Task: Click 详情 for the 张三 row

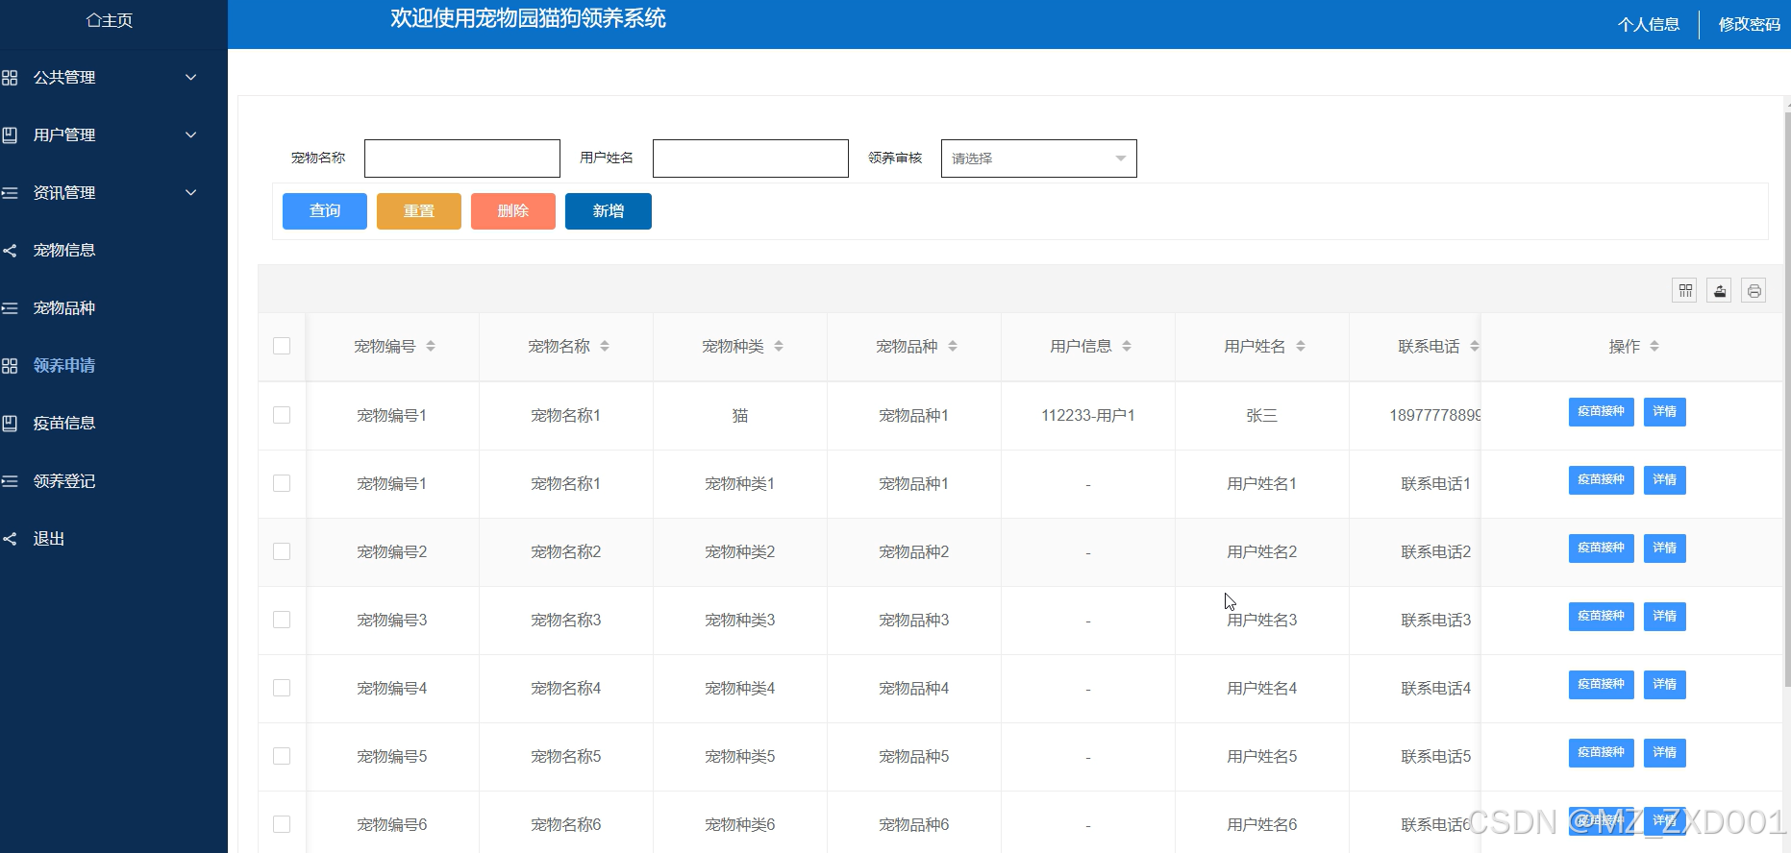Action: [1665, 412]
